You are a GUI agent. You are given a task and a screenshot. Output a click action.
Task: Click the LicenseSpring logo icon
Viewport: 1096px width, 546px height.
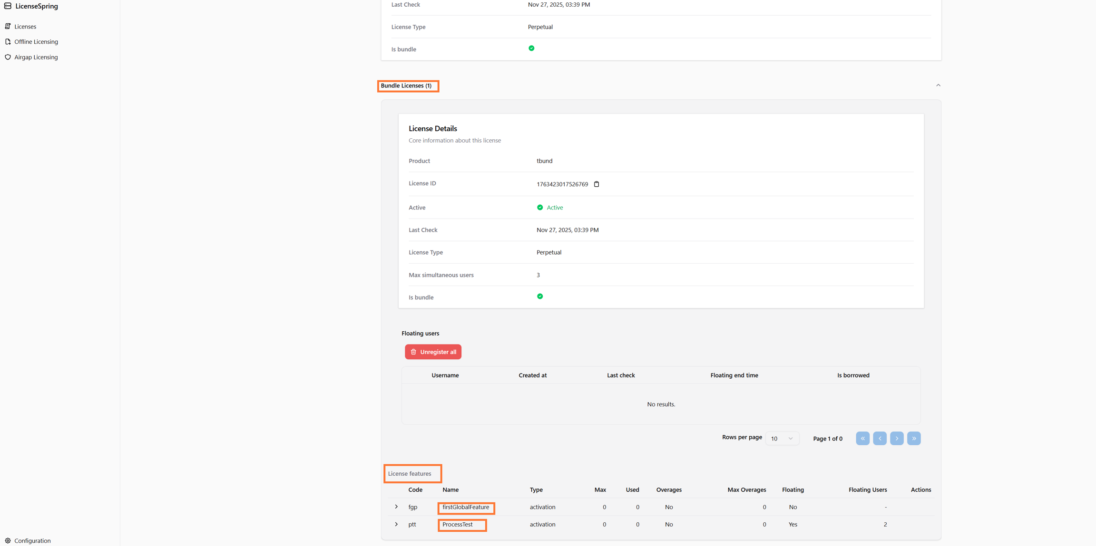(8, 6)
